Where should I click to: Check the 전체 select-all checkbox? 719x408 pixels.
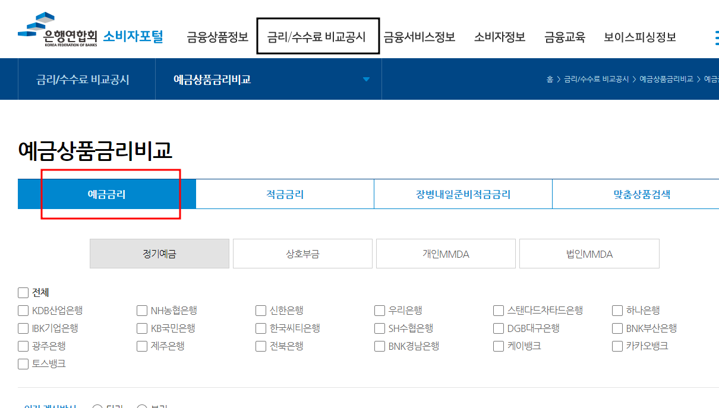pos(23,292)
